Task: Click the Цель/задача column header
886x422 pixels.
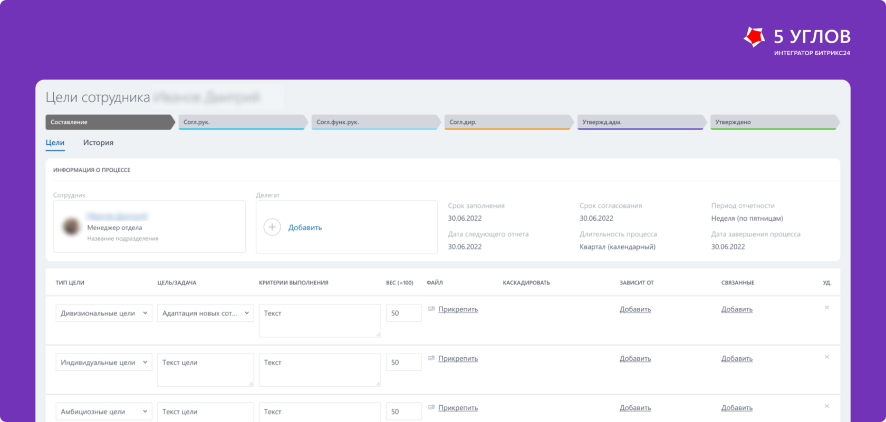Action: pos(177,283)
